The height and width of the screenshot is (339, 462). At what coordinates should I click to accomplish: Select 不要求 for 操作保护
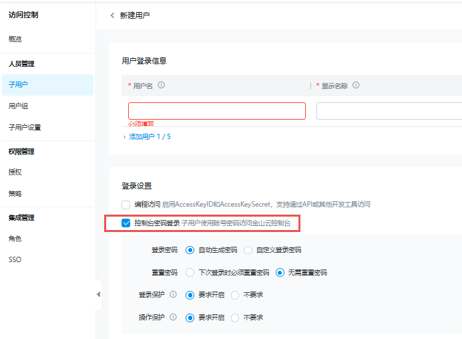[x=235, y=318]
